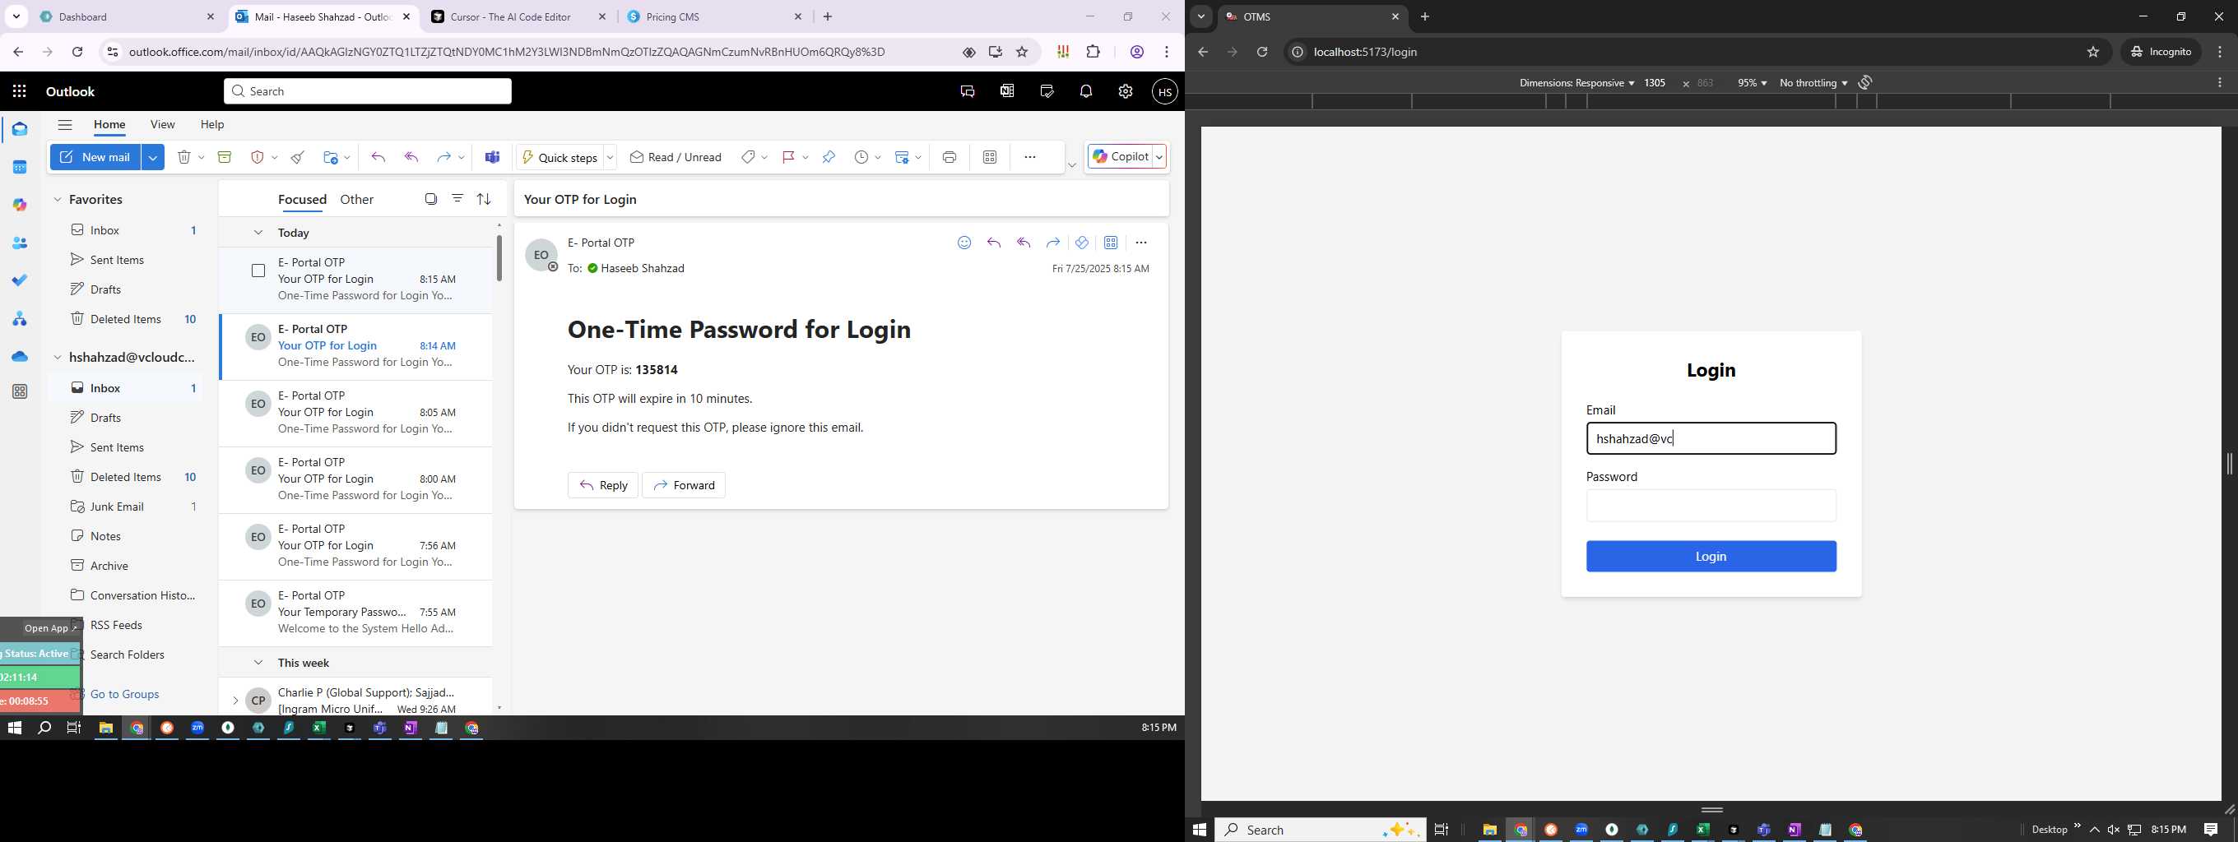Collapse the hshahzad@vcloudc... account folders
This screenshot has width=2238, height=842.
(58, 358)
